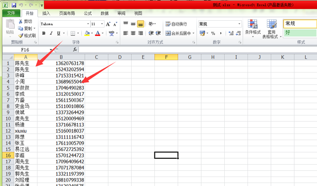
Task: Click the increase font size icon
Action: [x=108, y=24]
